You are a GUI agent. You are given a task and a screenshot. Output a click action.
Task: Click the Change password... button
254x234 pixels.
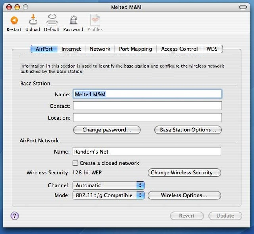pos(107,130)
